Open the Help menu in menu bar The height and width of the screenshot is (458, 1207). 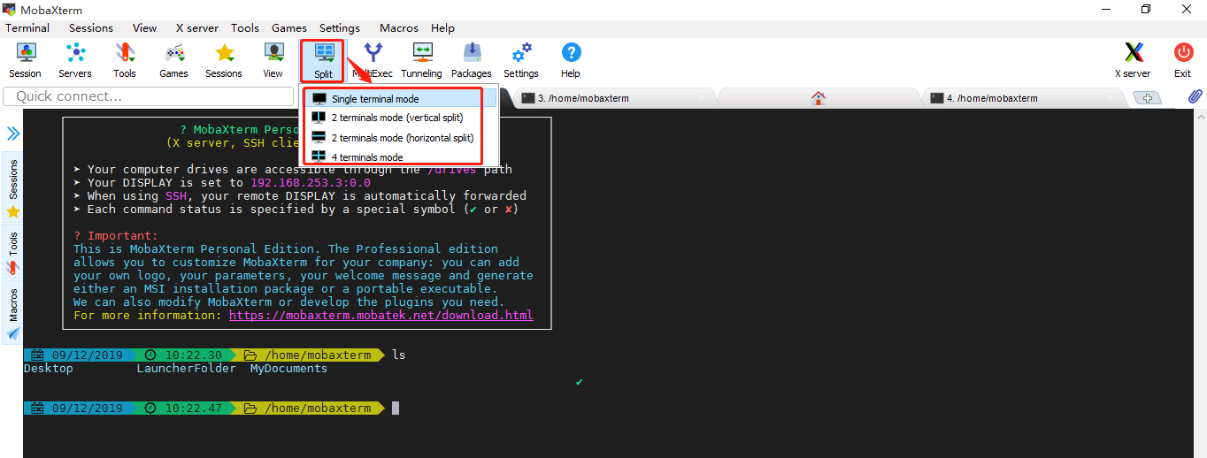[x=442, y=27]
